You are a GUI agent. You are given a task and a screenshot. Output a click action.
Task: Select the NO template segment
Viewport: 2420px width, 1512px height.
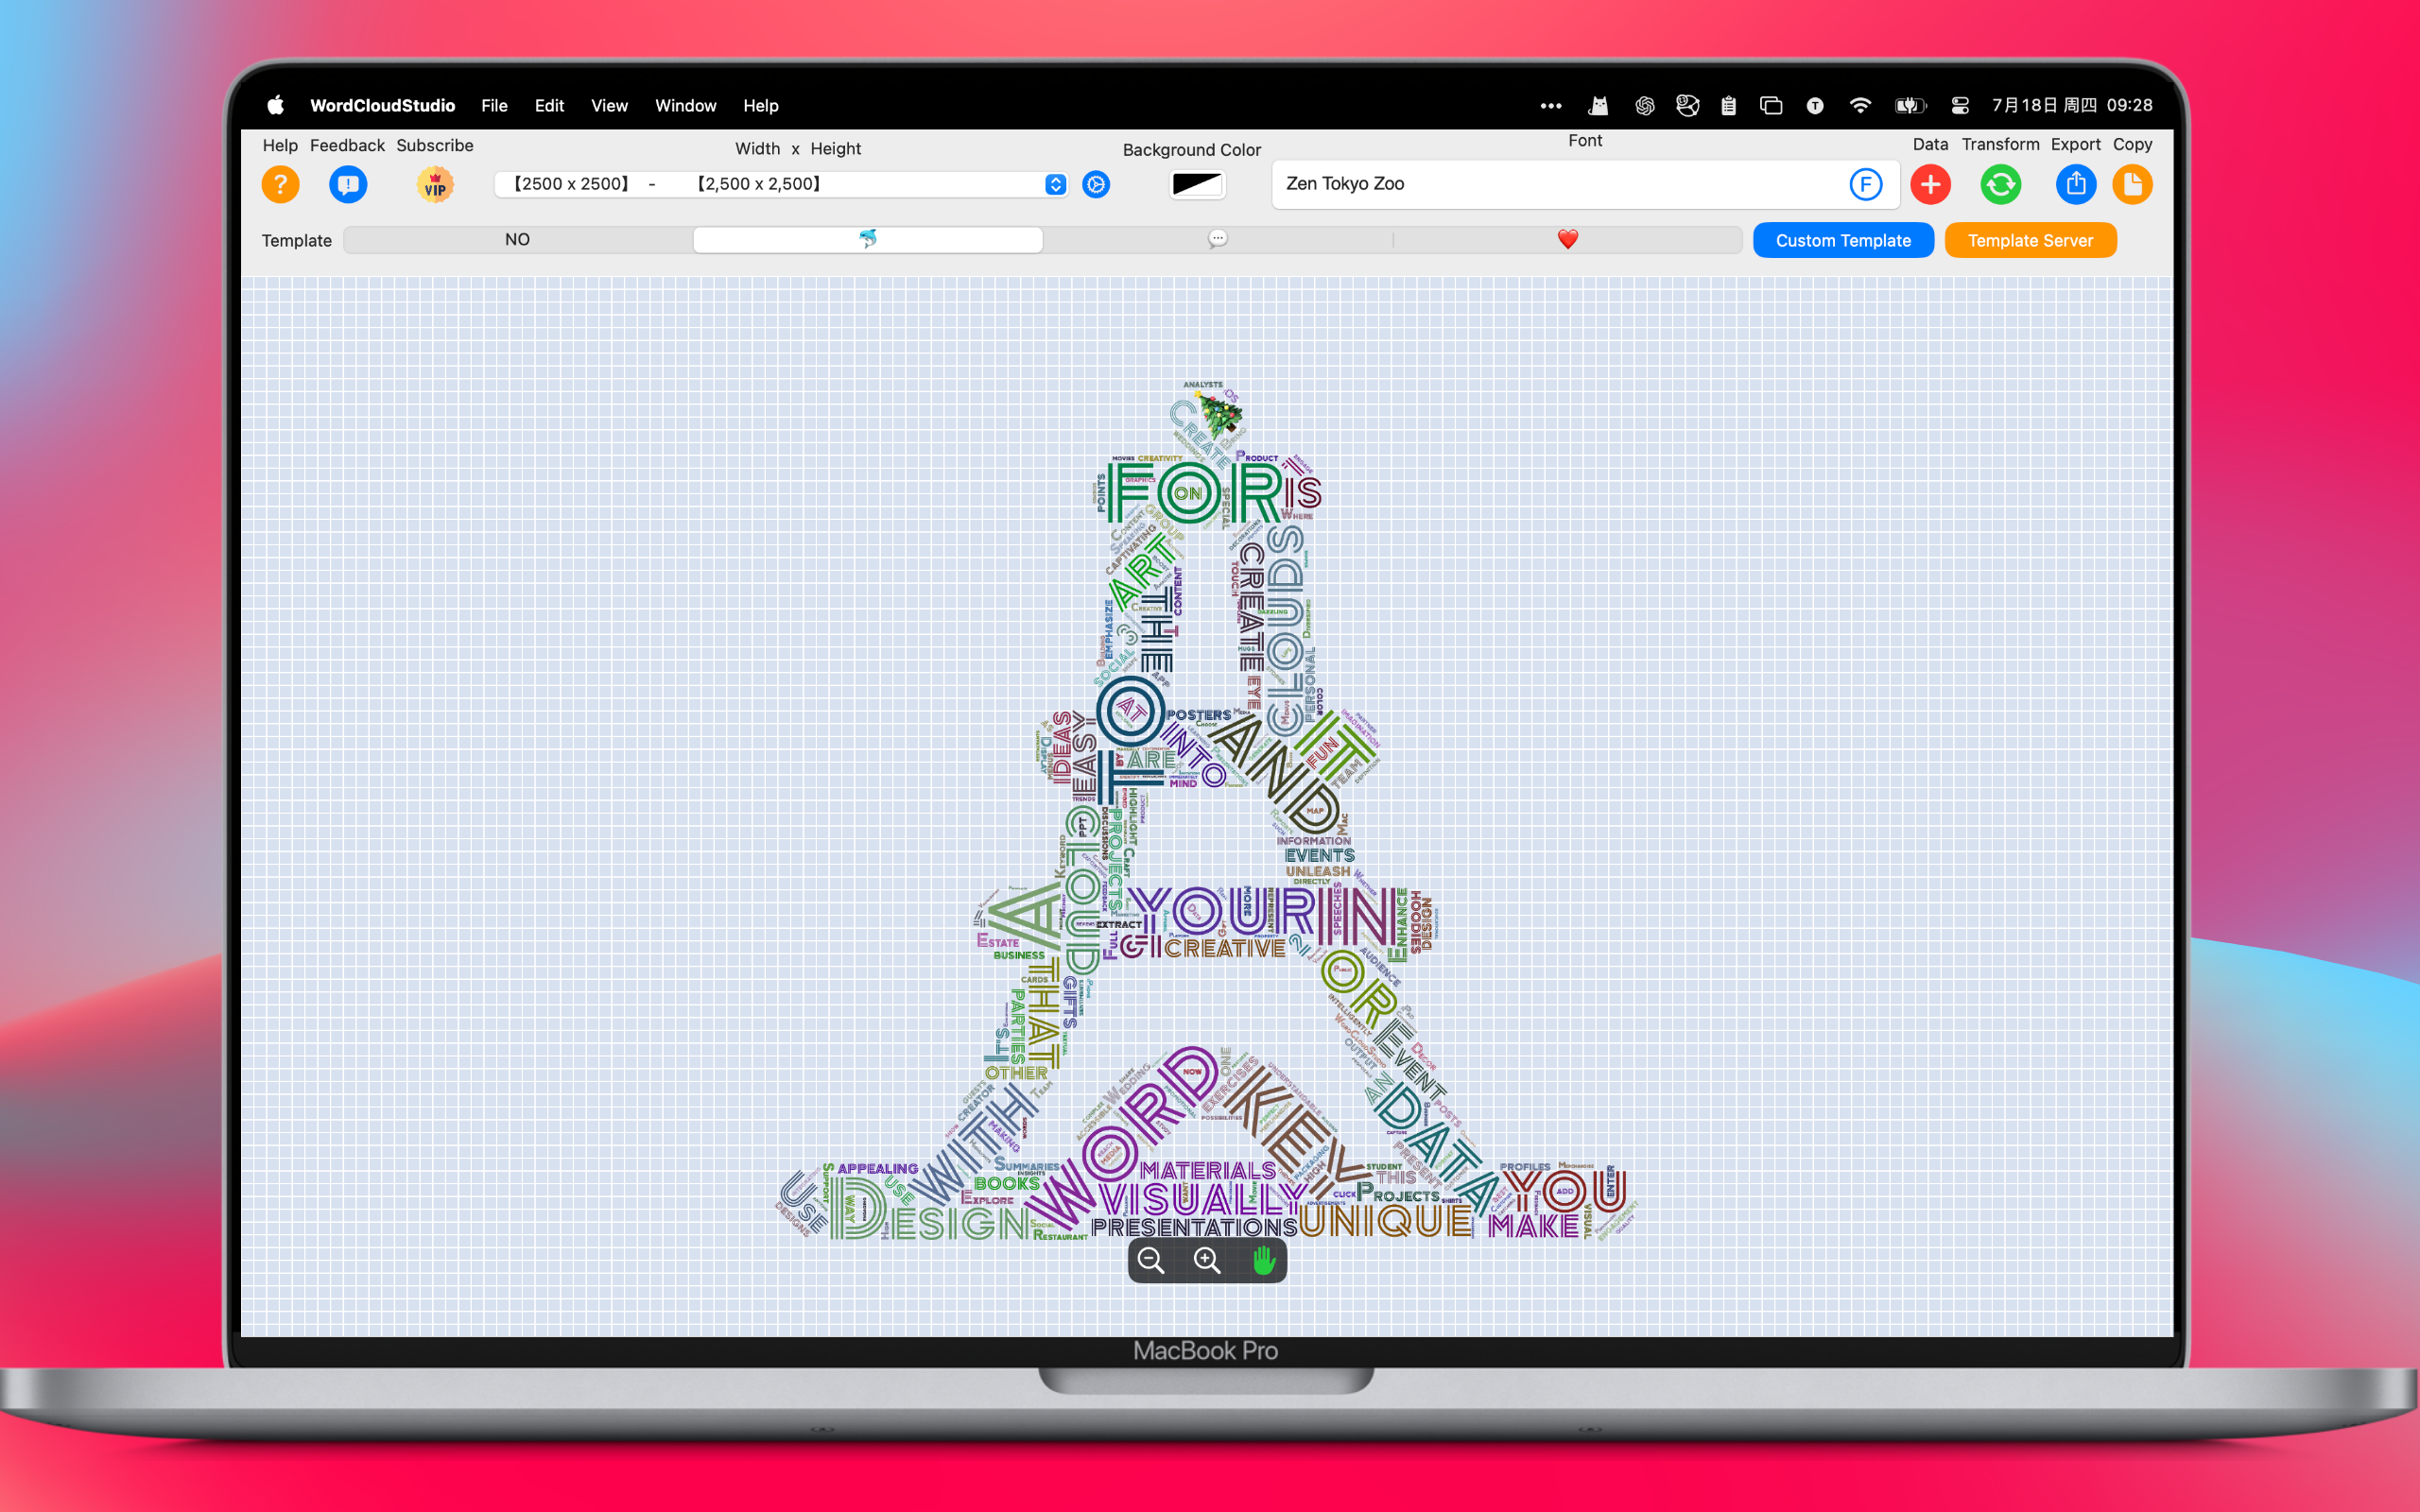[518, 240]
